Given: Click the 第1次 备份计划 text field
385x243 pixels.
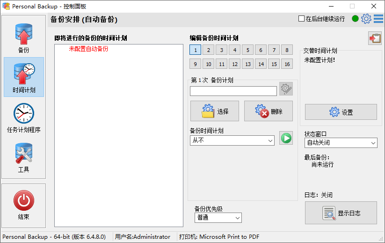Looking at the screenshot, I should (x=233, y=91).
